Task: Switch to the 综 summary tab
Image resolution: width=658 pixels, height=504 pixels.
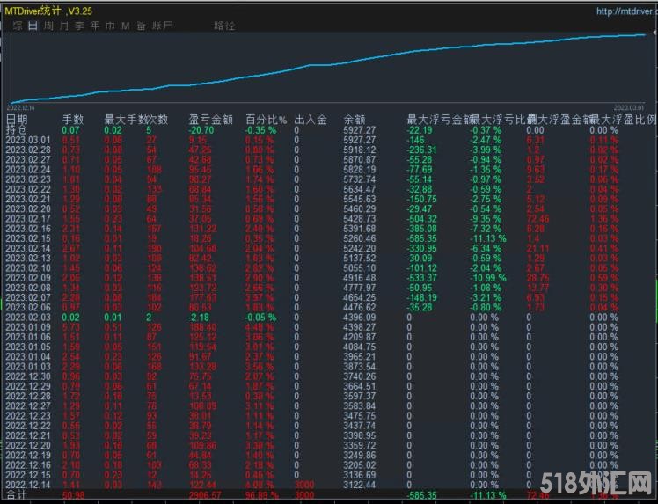Action: (18, 26)
